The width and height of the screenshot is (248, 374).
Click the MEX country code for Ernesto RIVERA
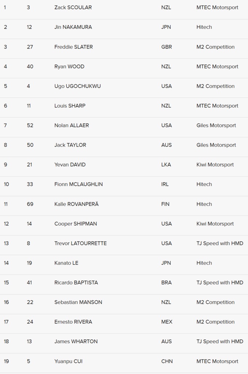click(x=167, y=322)
